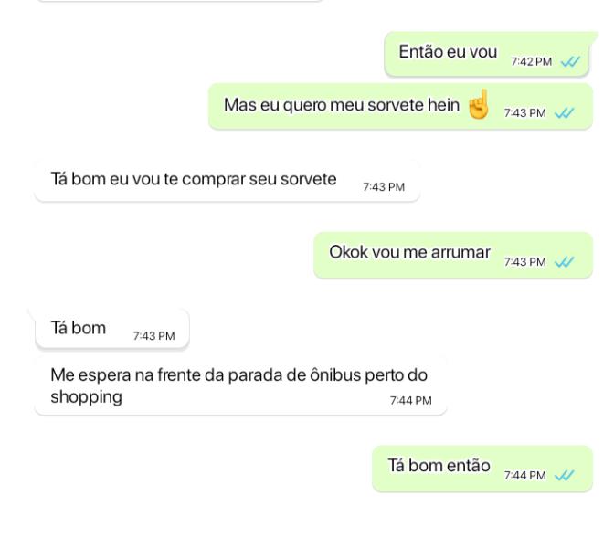Click the 7:43 PM timestamp on 'comprar seu sorvete'
The image size is (614, 548).
point(383,187)
